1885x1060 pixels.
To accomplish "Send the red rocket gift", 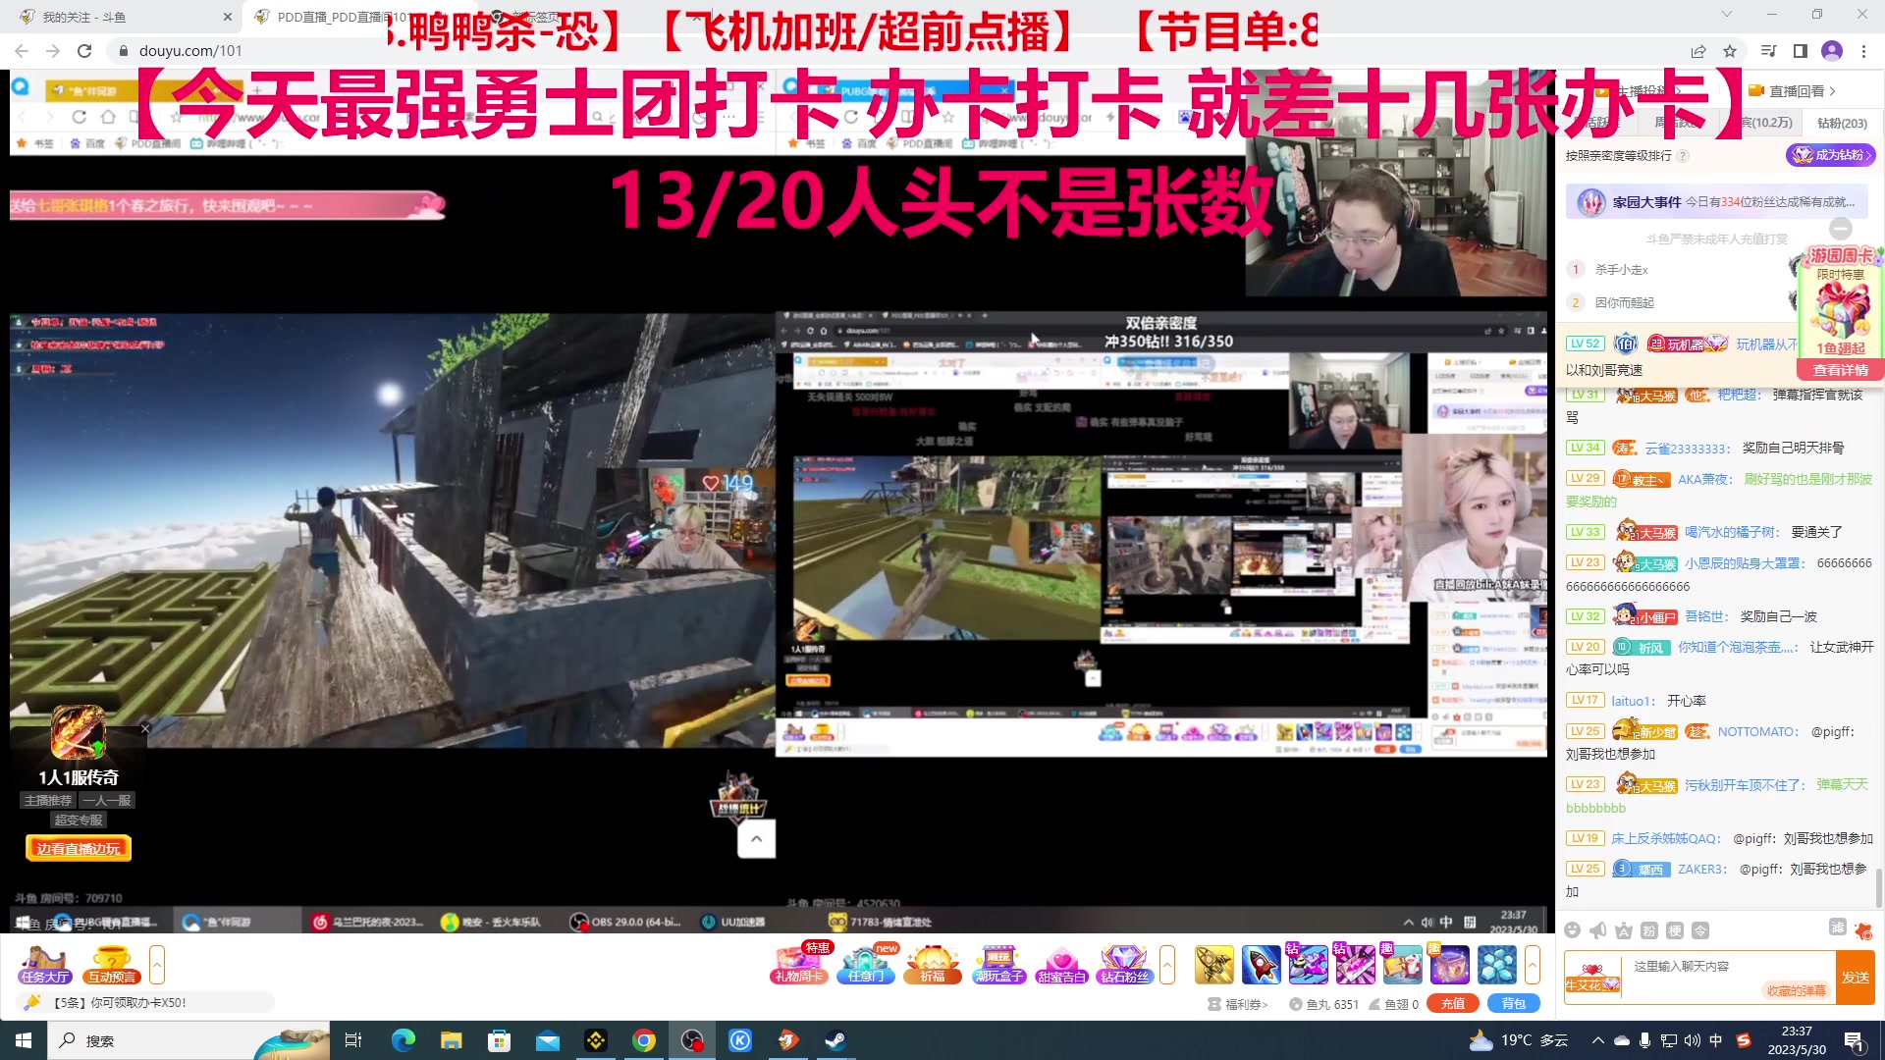I will (x=1262, y=965).
